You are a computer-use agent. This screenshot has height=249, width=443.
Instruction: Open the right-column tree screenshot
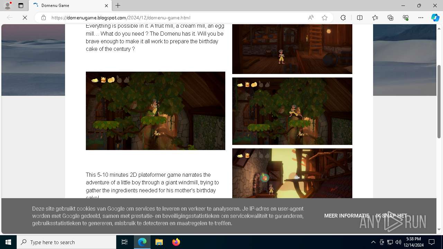pos(292,111)
